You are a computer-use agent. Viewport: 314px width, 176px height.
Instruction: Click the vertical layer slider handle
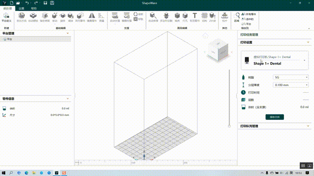(228, 127)
